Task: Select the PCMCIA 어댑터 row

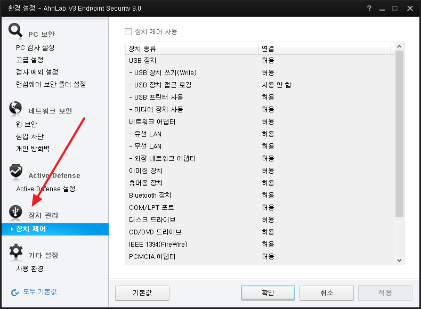Action: coord(260,257)
